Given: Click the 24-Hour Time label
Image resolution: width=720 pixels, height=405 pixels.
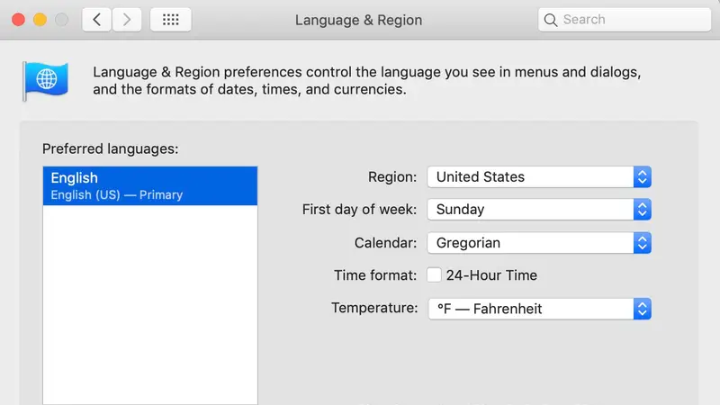Looking at the screenshot, I should point(491,275).
